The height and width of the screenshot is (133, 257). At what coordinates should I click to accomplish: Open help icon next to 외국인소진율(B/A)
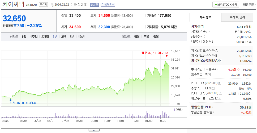coord(221,61)
